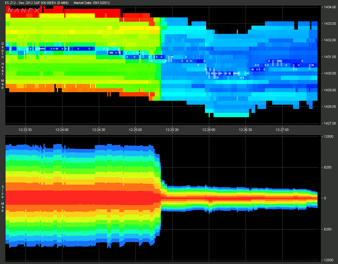Image resolution: width=338 pixels, height=264 pixels.
Task: Click the 1433.00 price axis label
Action: (x=330, y=24)
